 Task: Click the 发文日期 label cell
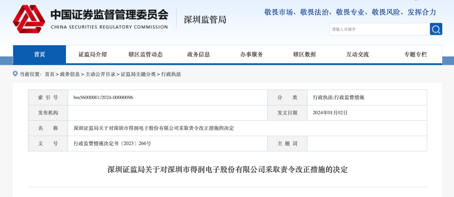click(287, 113)
